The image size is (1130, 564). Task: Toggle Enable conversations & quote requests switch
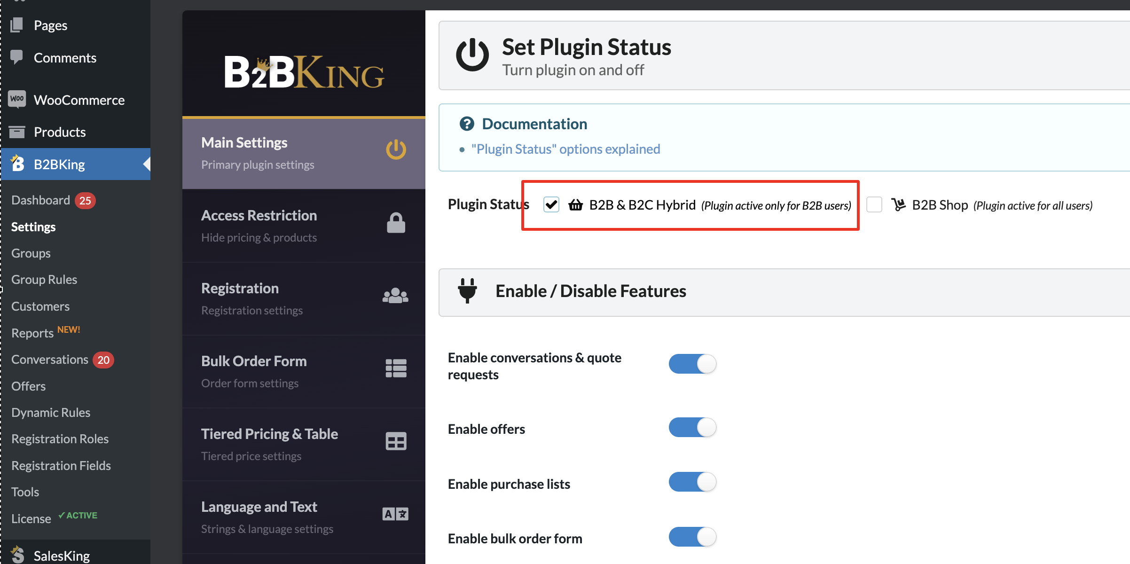tap(692, 363)
